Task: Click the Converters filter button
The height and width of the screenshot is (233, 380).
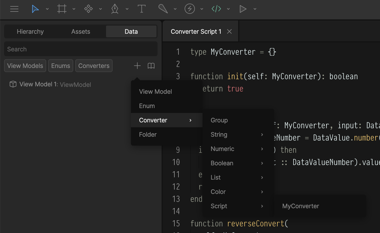Action: [x=94, y=66]
